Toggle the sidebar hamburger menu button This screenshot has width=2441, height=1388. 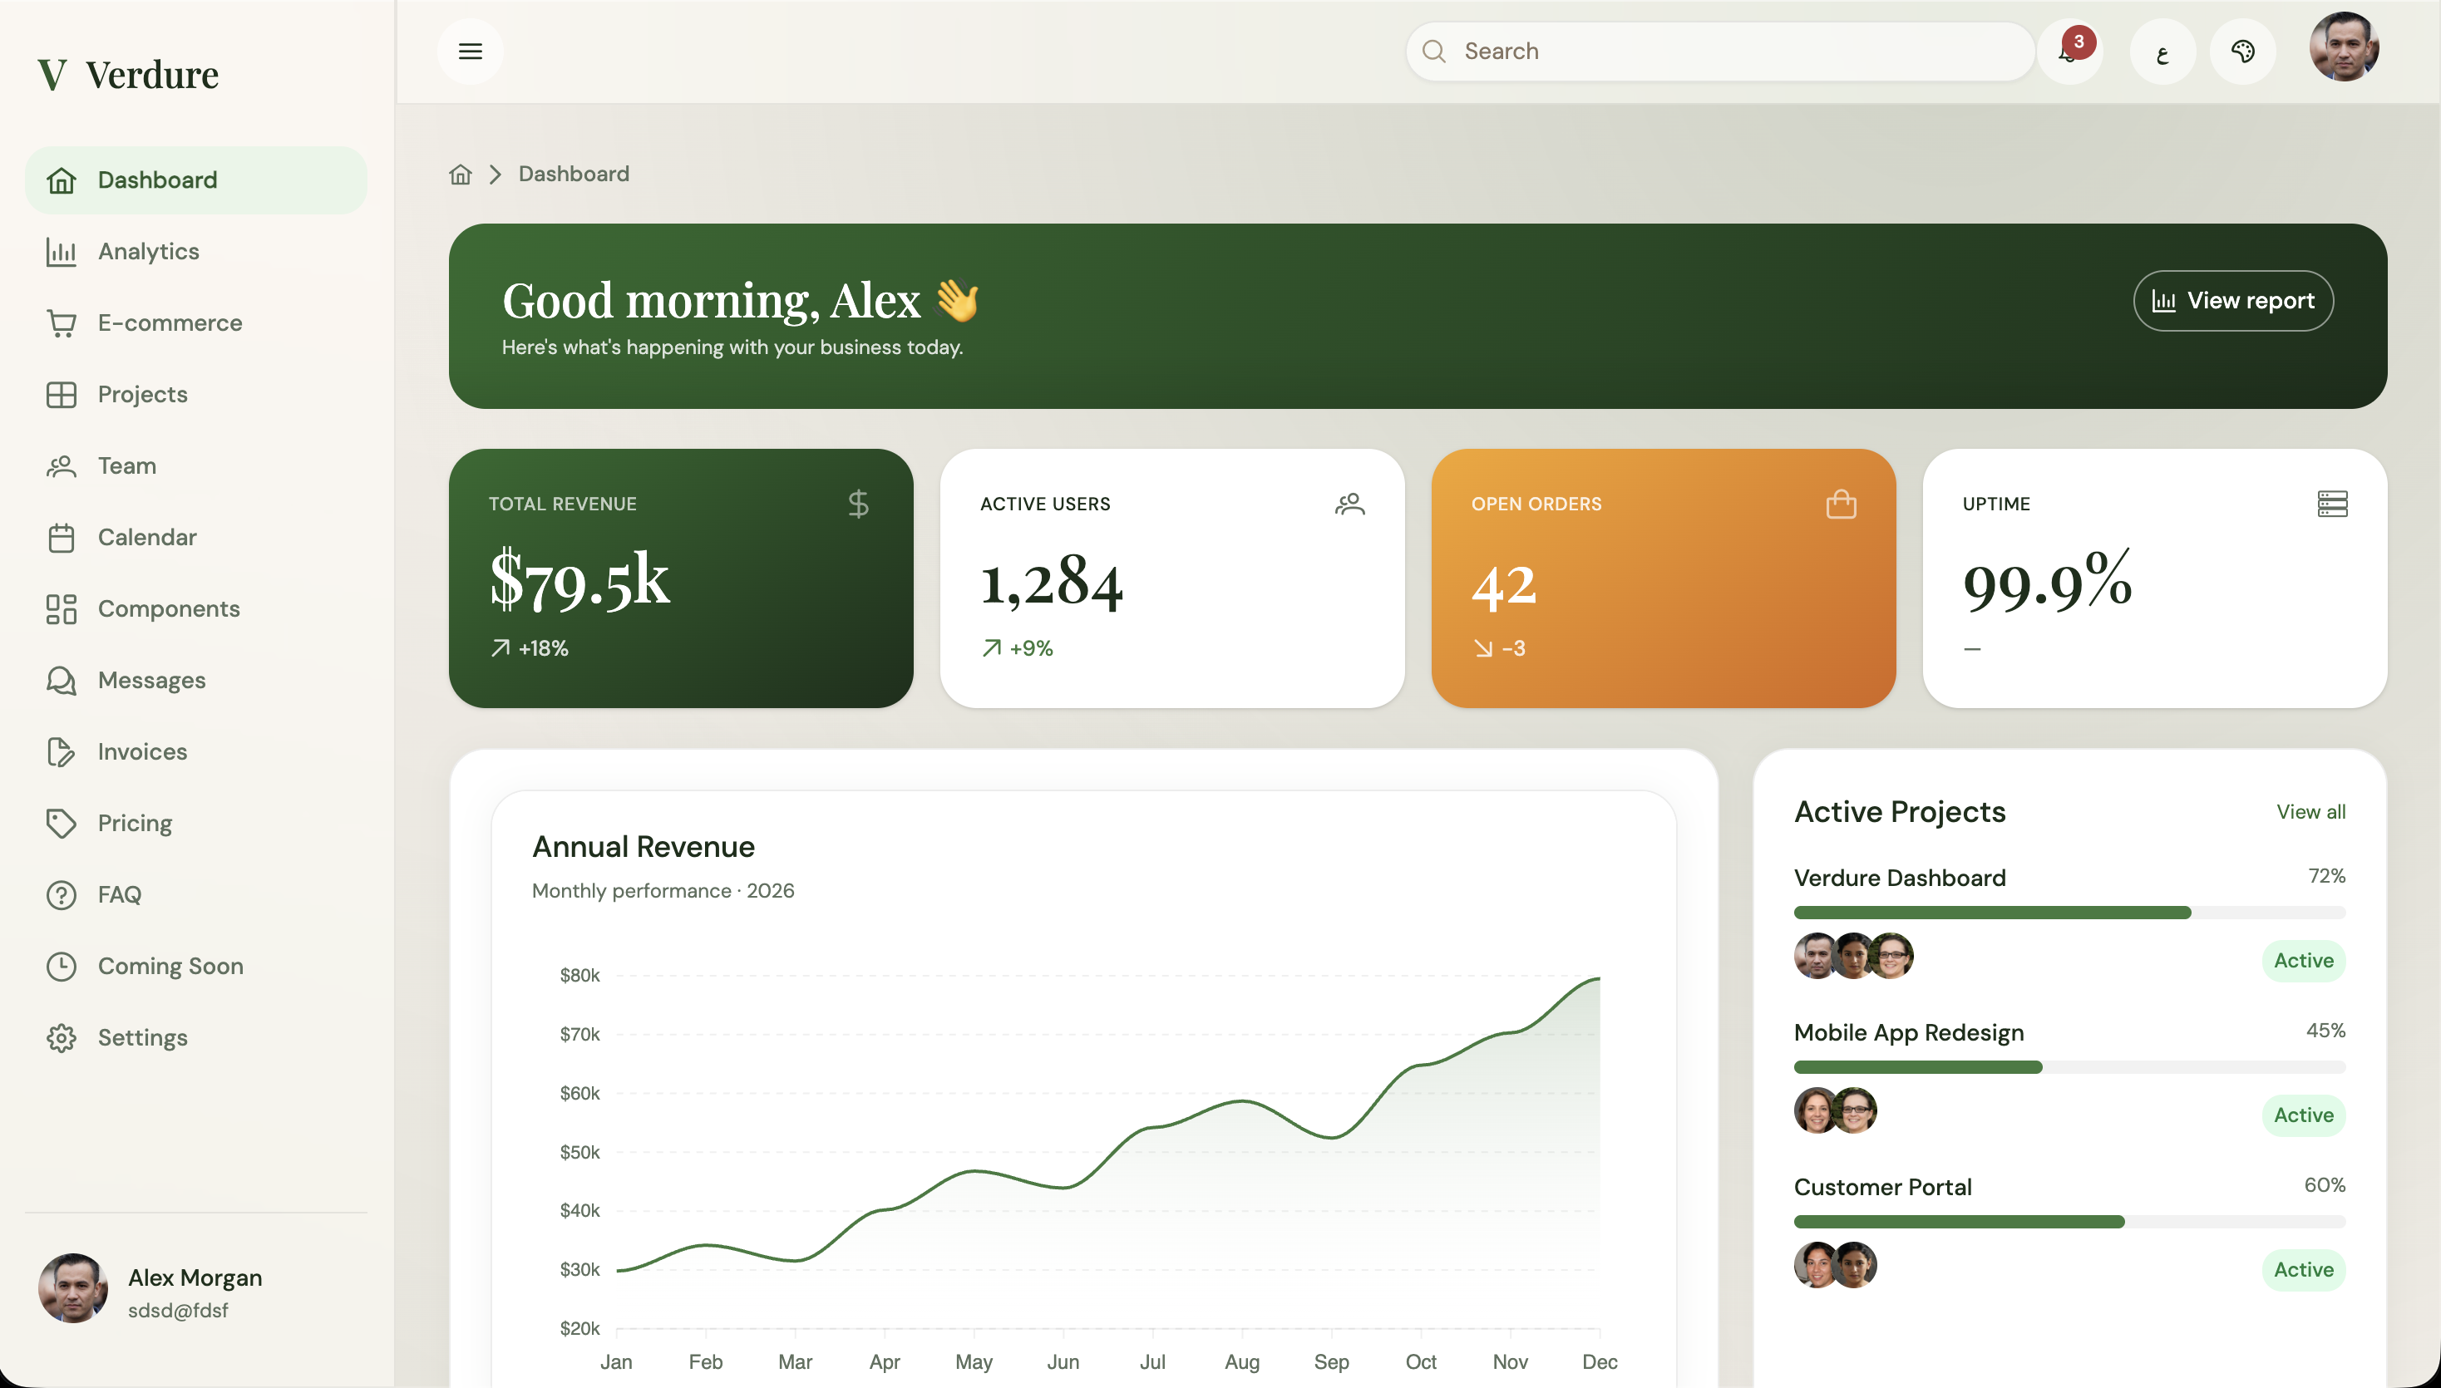coord(470,52)
